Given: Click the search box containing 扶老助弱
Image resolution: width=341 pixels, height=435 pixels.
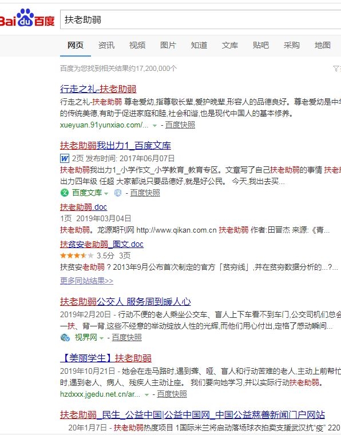Looking at the screenshot, I should tap(200, 19).
